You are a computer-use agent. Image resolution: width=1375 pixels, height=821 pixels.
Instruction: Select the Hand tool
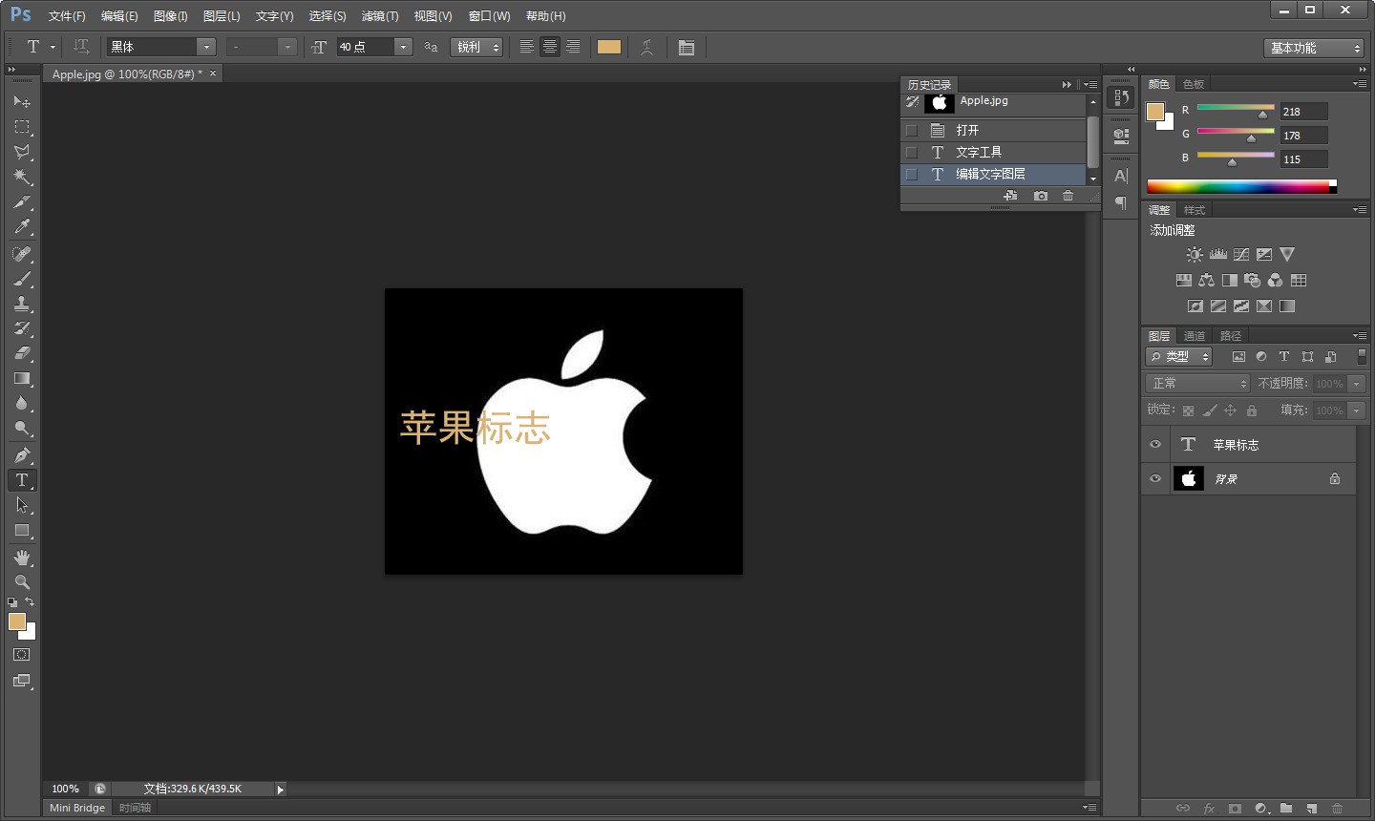[x=22, y=558]
